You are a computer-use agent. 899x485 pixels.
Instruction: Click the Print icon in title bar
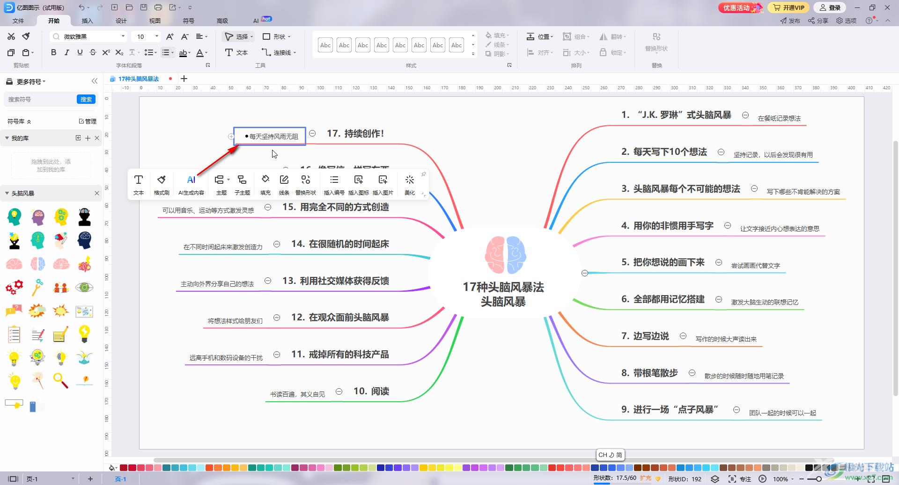click(158, 7)
